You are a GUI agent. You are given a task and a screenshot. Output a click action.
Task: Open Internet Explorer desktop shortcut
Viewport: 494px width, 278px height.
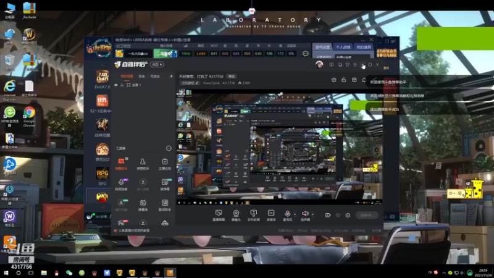(10, 90)
